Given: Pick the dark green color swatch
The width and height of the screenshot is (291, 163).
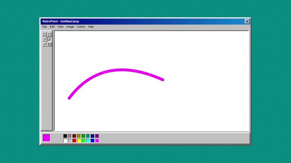Looking at the screenshot, I should [84, 136].
